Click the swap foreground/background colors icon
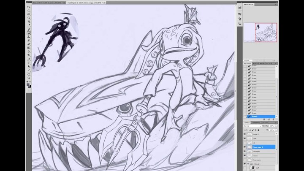Image resolution: width=304 pixels, height=171 pixels. click(30, 81)
